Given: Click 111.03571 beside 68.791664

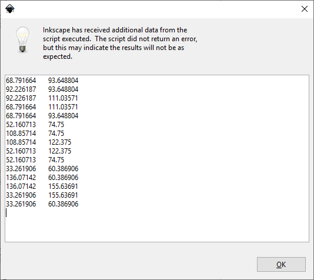Looking at the screenshot, I should [63, 107].
